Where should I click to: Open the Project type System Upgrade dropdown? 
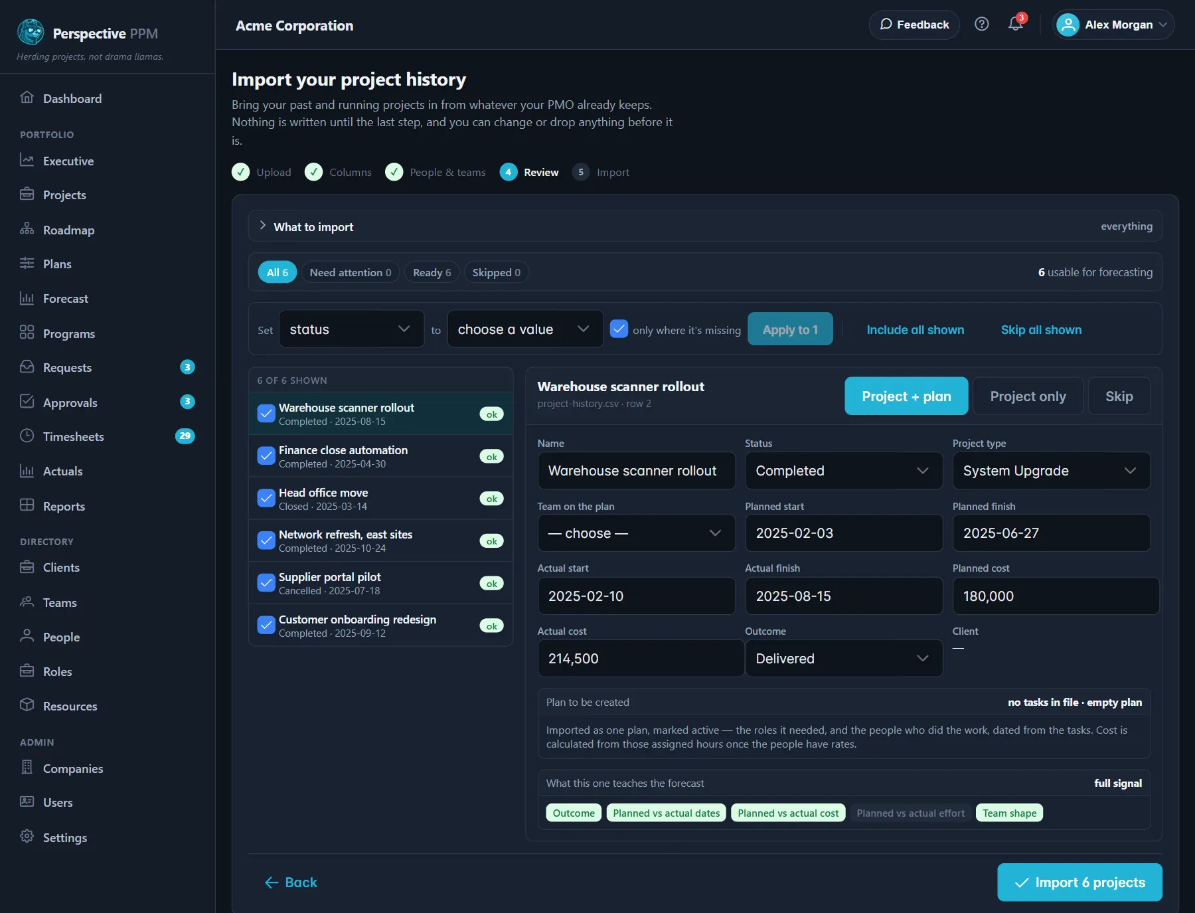coord(1051,471)
